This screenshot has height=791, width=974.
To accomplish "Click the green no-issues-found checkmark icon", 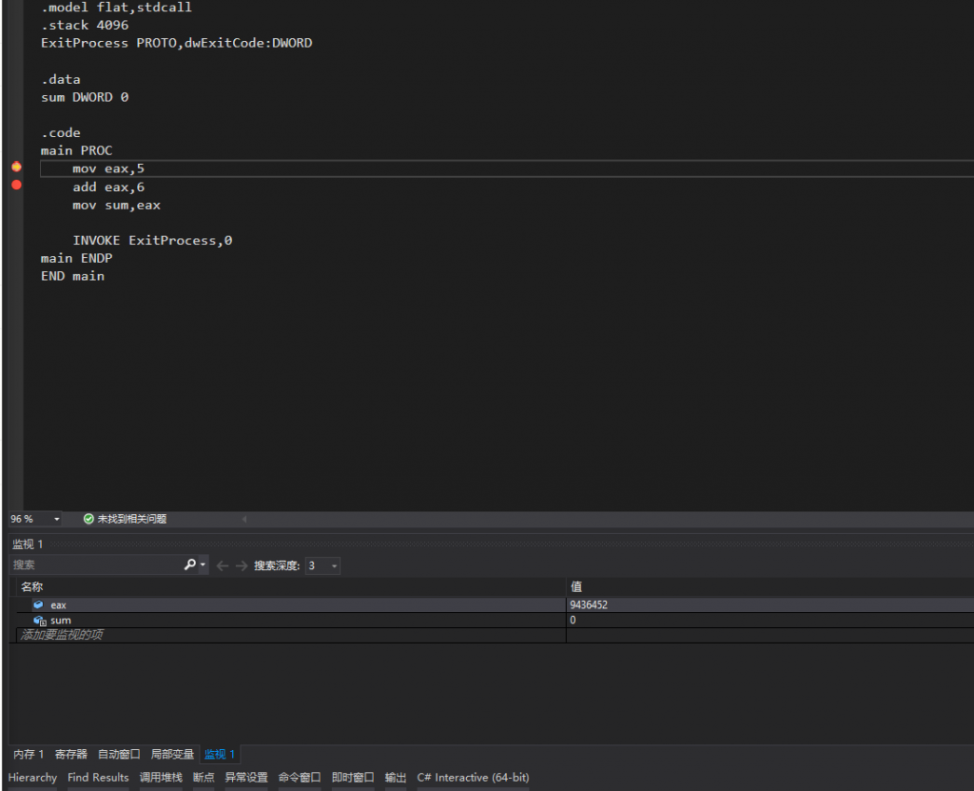I will tap(88, 519).
